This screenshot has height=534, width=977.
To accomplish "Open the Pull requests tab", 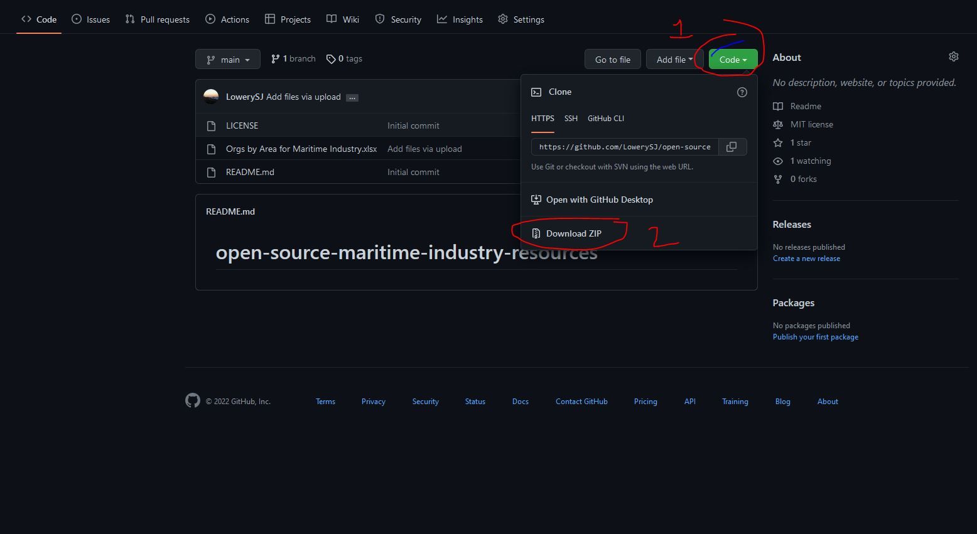I will [x=158, y=19].
